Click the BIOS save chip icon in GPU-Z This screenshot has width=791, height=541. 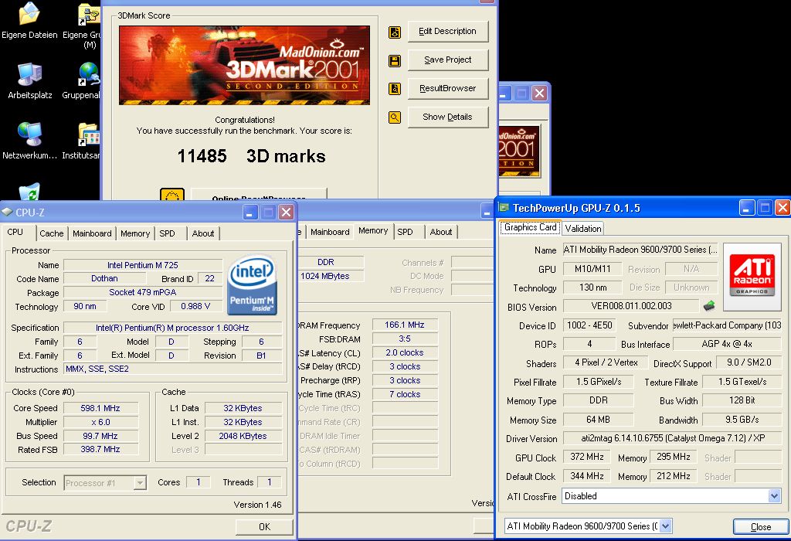point(709,306)
